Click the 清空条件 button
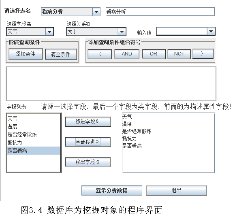The width and height of the screenshot is (237, 217). 61,54
